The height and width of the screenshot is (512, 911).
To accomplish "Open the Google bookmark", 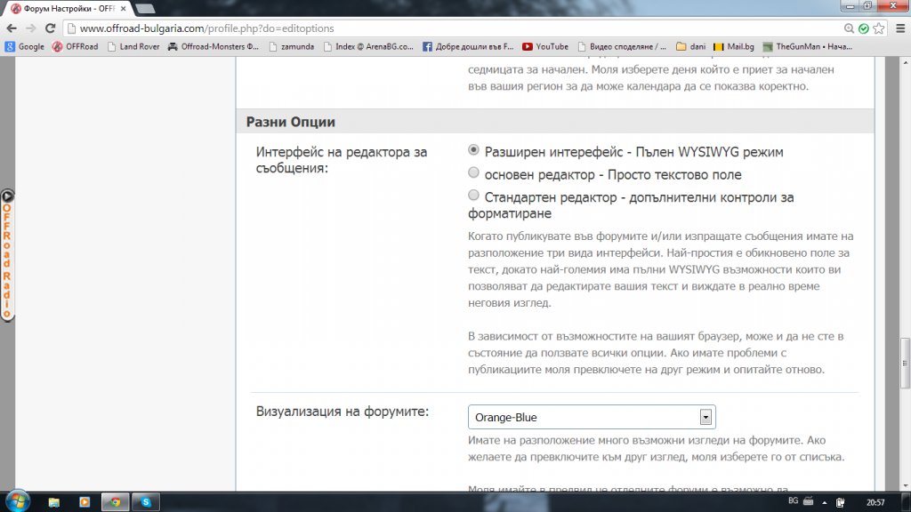I will 24,46.
